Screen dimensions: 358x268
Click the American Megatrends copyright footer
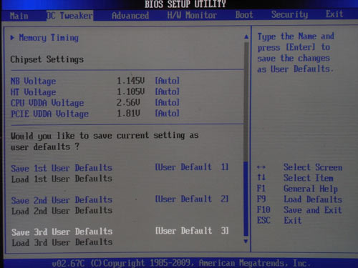(x=181, y=263)
